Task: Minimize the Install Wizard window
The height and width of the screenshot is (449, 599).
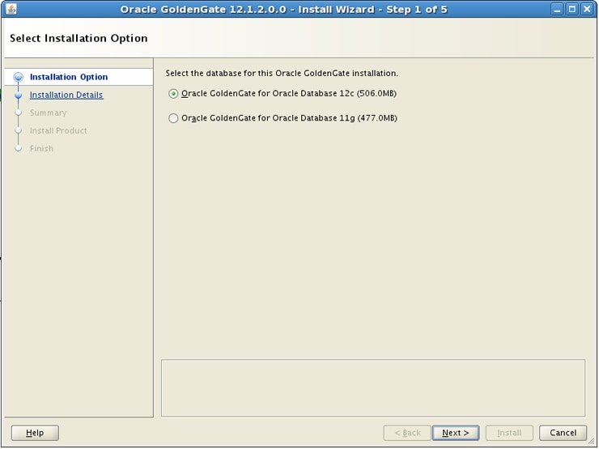Action: coord(557,9)
